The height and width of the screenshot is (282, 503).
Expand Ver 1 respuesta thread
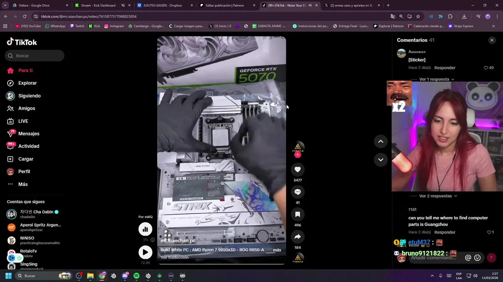coord(437,79)
